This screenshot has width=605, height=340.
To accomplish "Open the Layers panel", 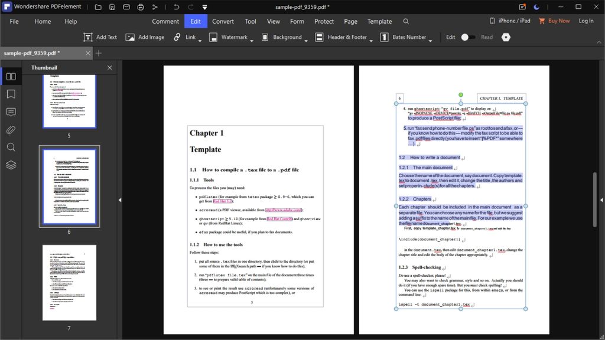I will 11,165.
